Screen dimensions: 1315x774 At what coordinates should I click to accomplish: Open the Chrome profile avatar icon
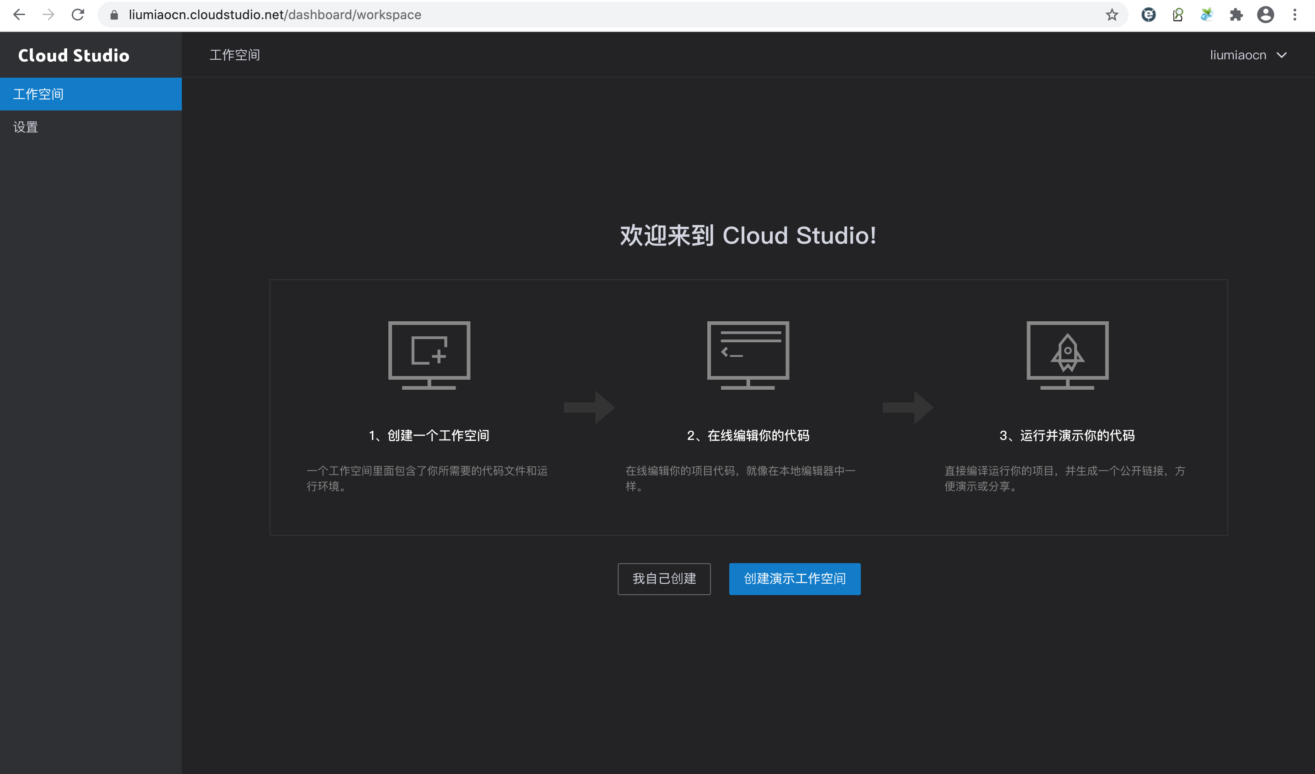tap(1265, 15)
